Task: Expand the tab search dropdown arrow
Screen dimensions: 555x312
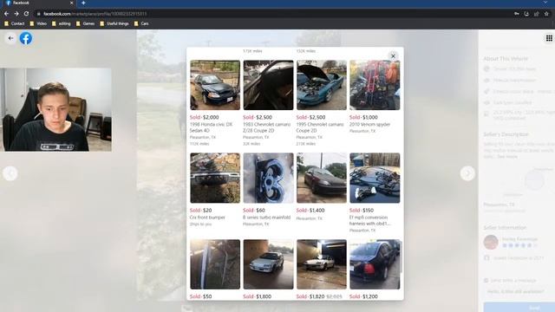Action: coord(545,3)
